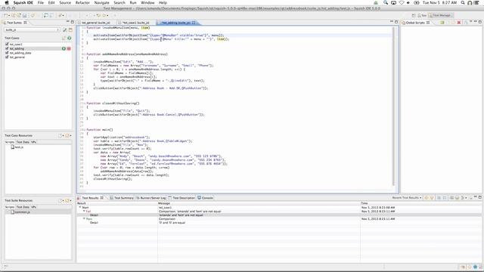Record the tst_adding test case (red icon)
Viewport: 484px width, 272px height.
point(69,48)
